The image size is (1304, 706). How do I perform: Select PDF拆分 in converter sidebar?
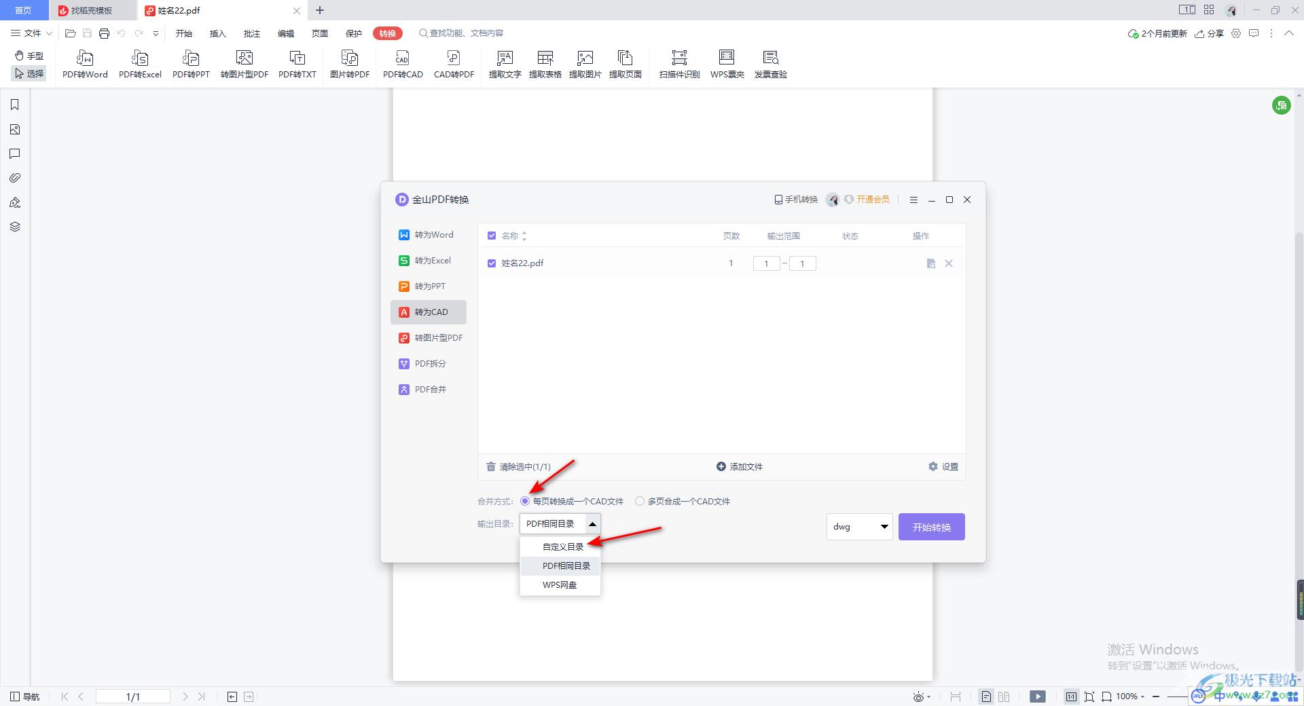coord(429,364)
